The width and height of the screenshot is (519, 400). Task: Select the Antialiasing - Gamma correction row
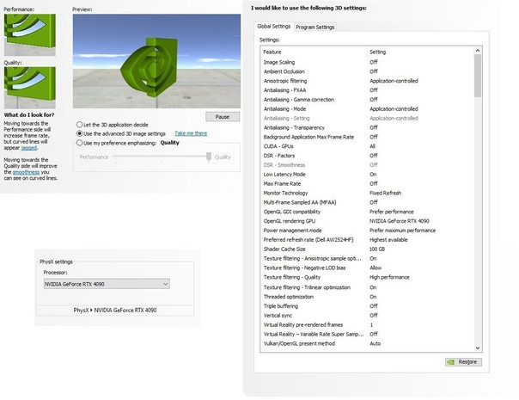(x=368, y=100)
